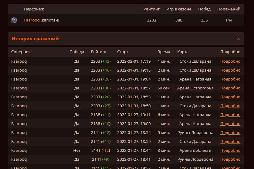Open the Faarooq captain profile link
Viewport: 254px width, 169px height.
pyautogui.click(x=32, y=20)
